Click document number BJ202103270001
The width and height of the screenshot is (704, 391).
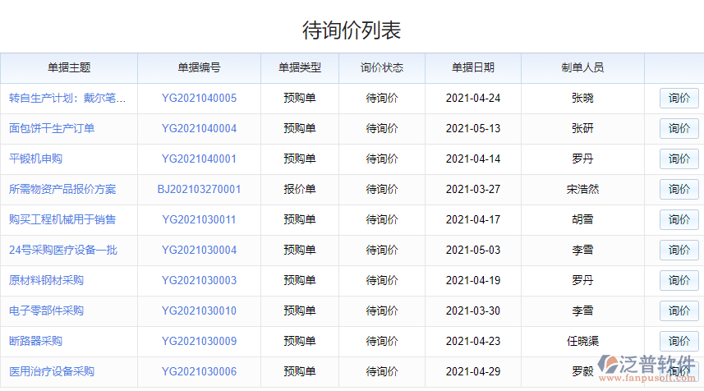pyautogui.click(x=199, y=189)
